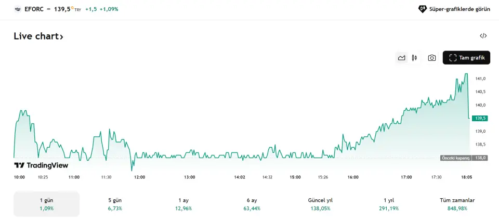499x219 pixels.
Task: Click the Önceki kapanış 138,0 label
Action: (x=464, y=158)
